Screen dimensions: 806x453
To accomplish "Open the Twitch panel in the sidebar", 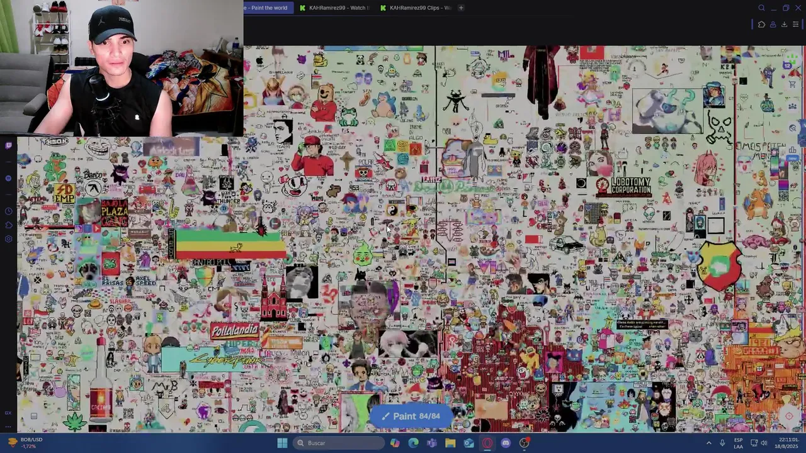I will 8,145.
